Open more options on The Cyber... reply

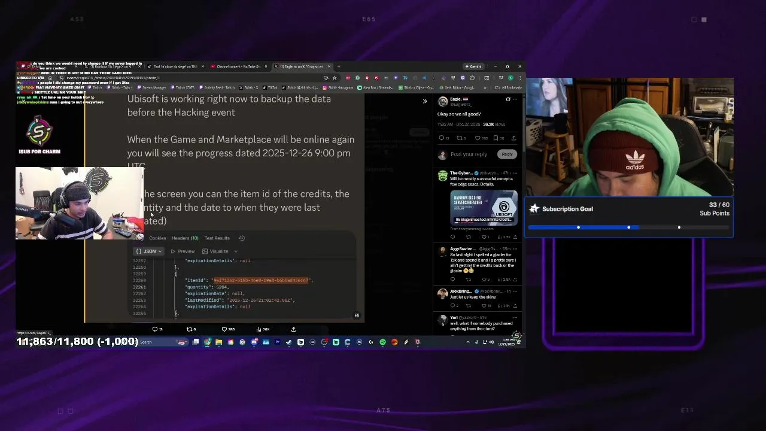(515, 173)
